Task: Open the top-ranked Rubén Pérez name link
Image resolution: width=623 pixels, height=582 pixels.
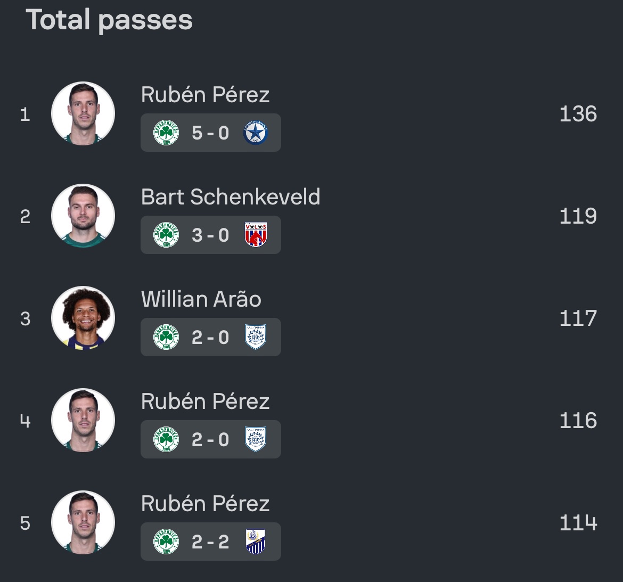Action: click(x=205, y=95)
